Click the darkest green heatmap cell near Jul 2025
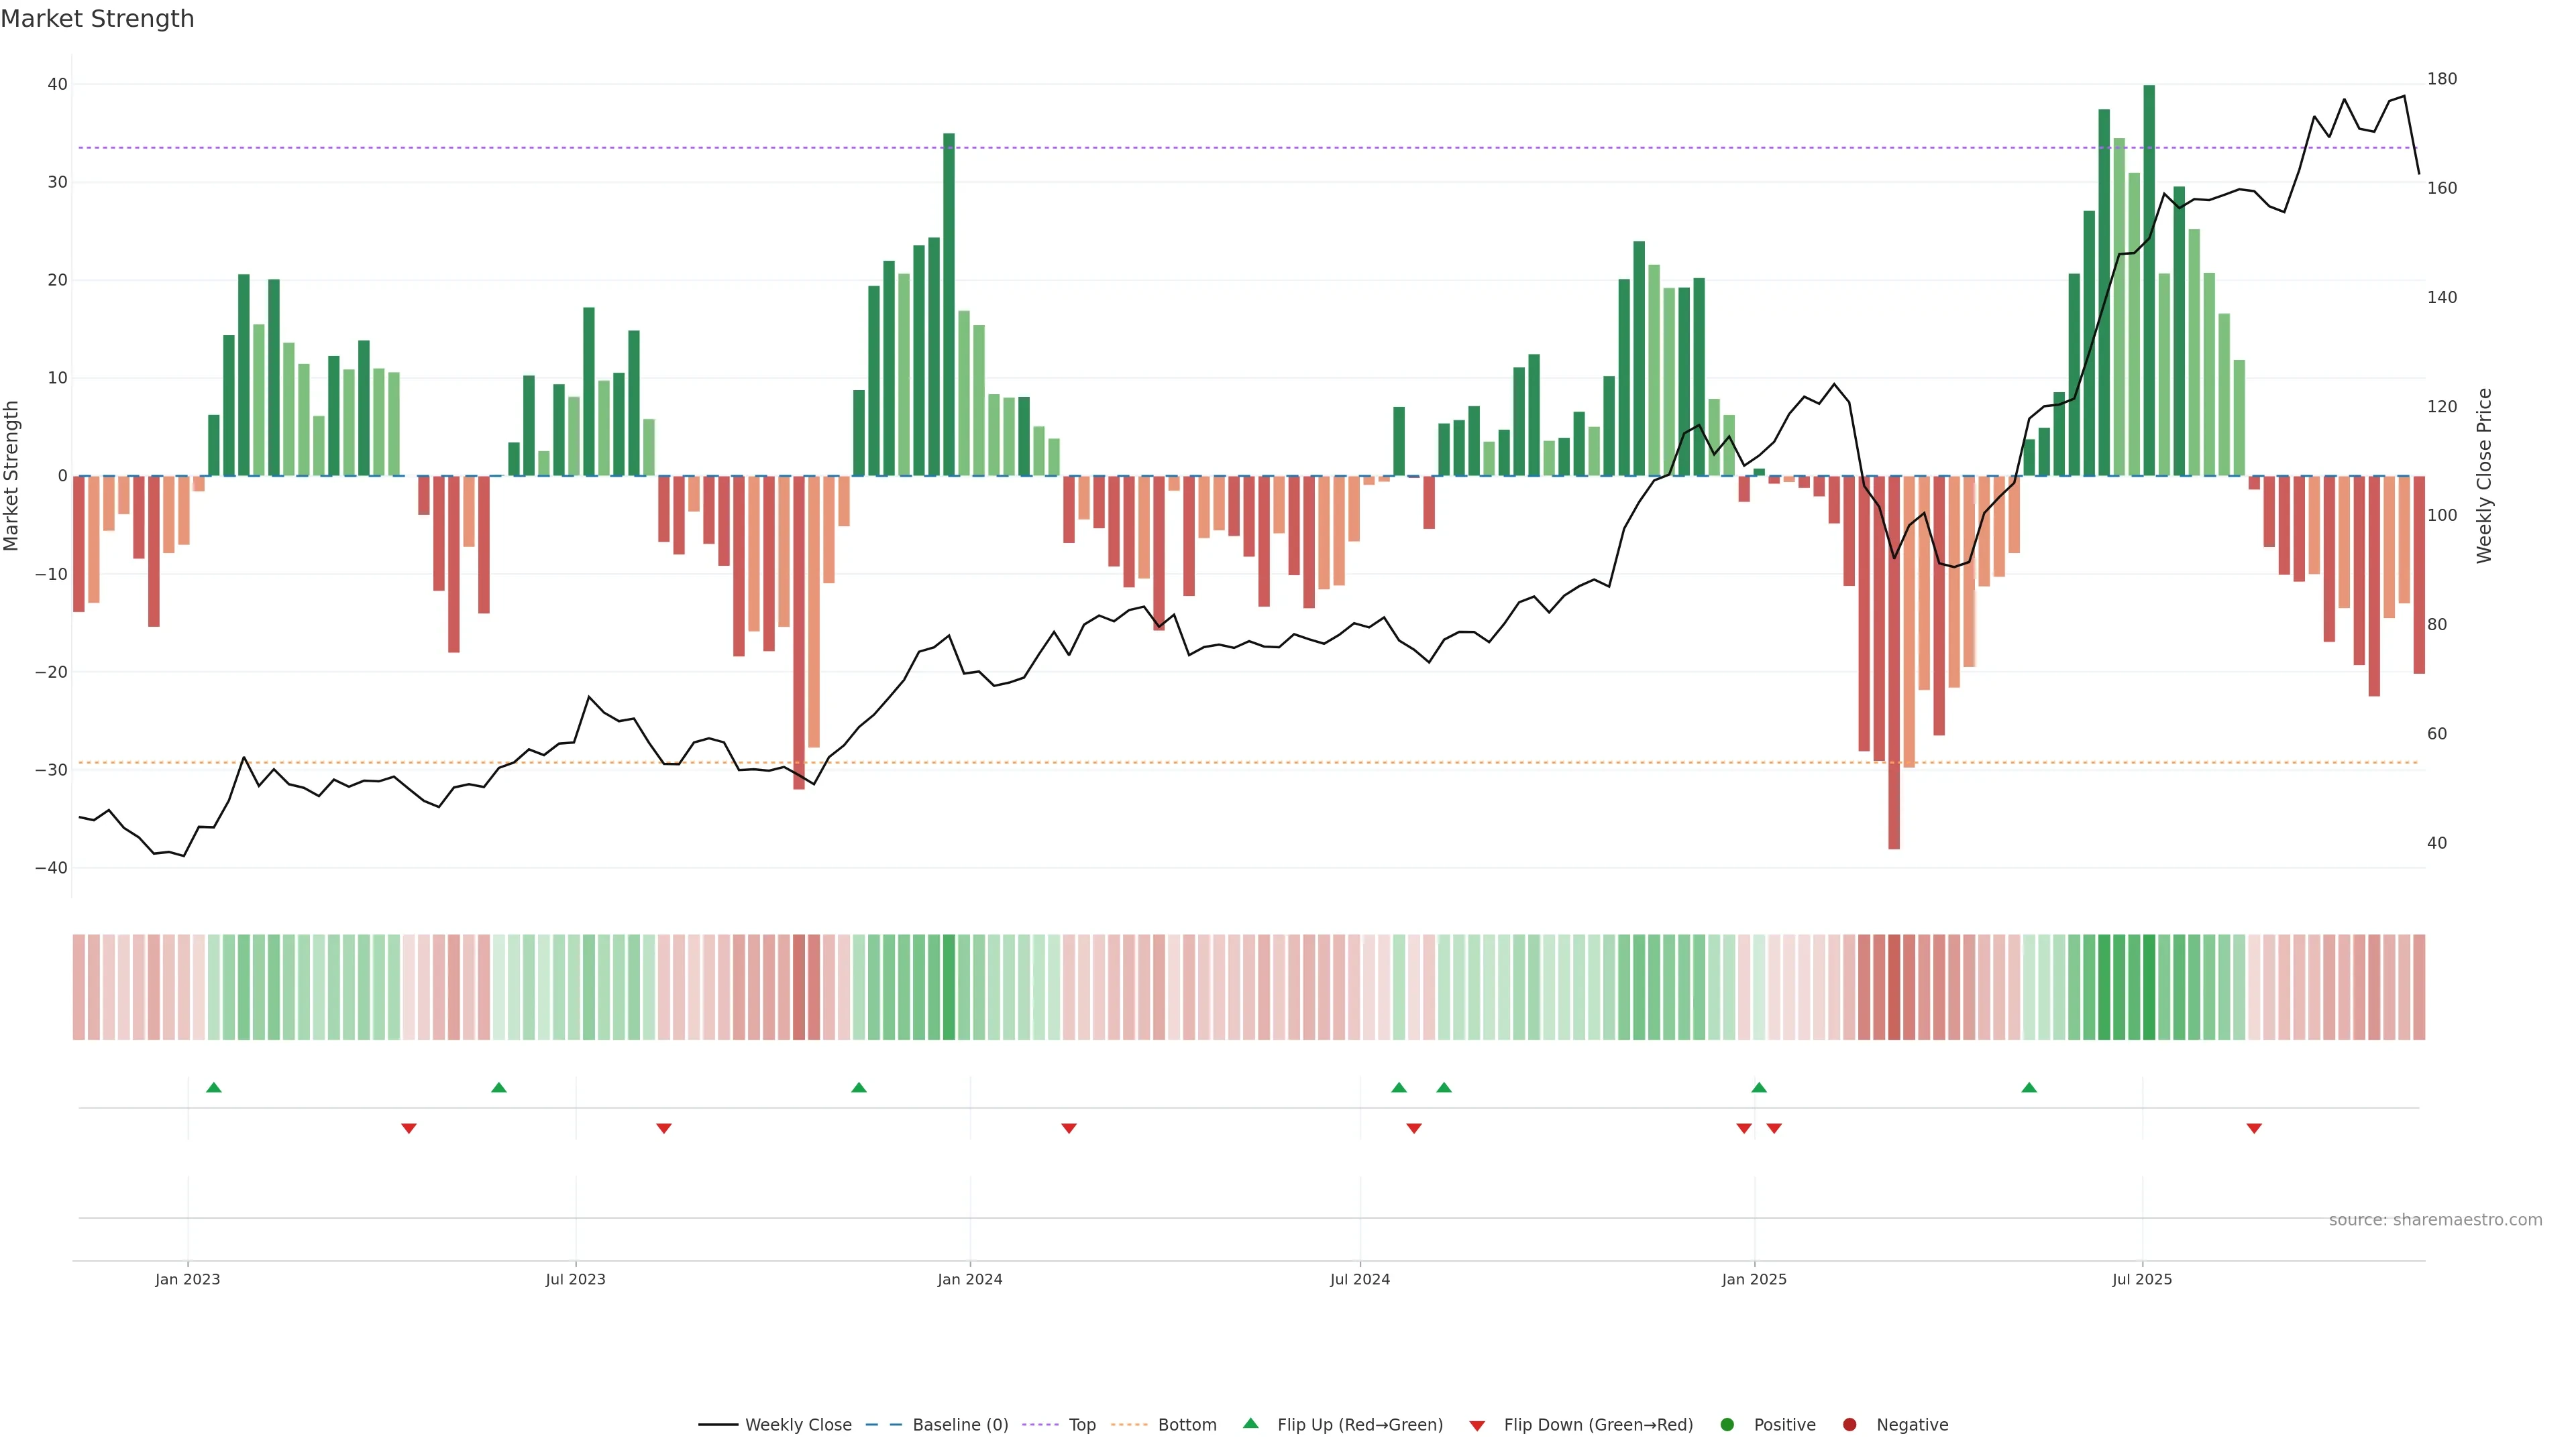Viewport: 2576px width, 1448px height. (x=2149, y=987)
